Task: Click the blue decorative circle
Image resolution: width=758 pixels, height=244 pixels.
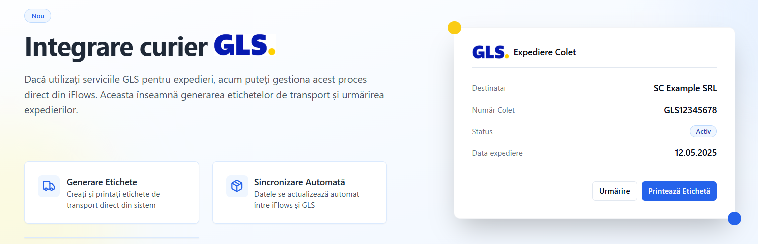Action: (x=734, y=218)
